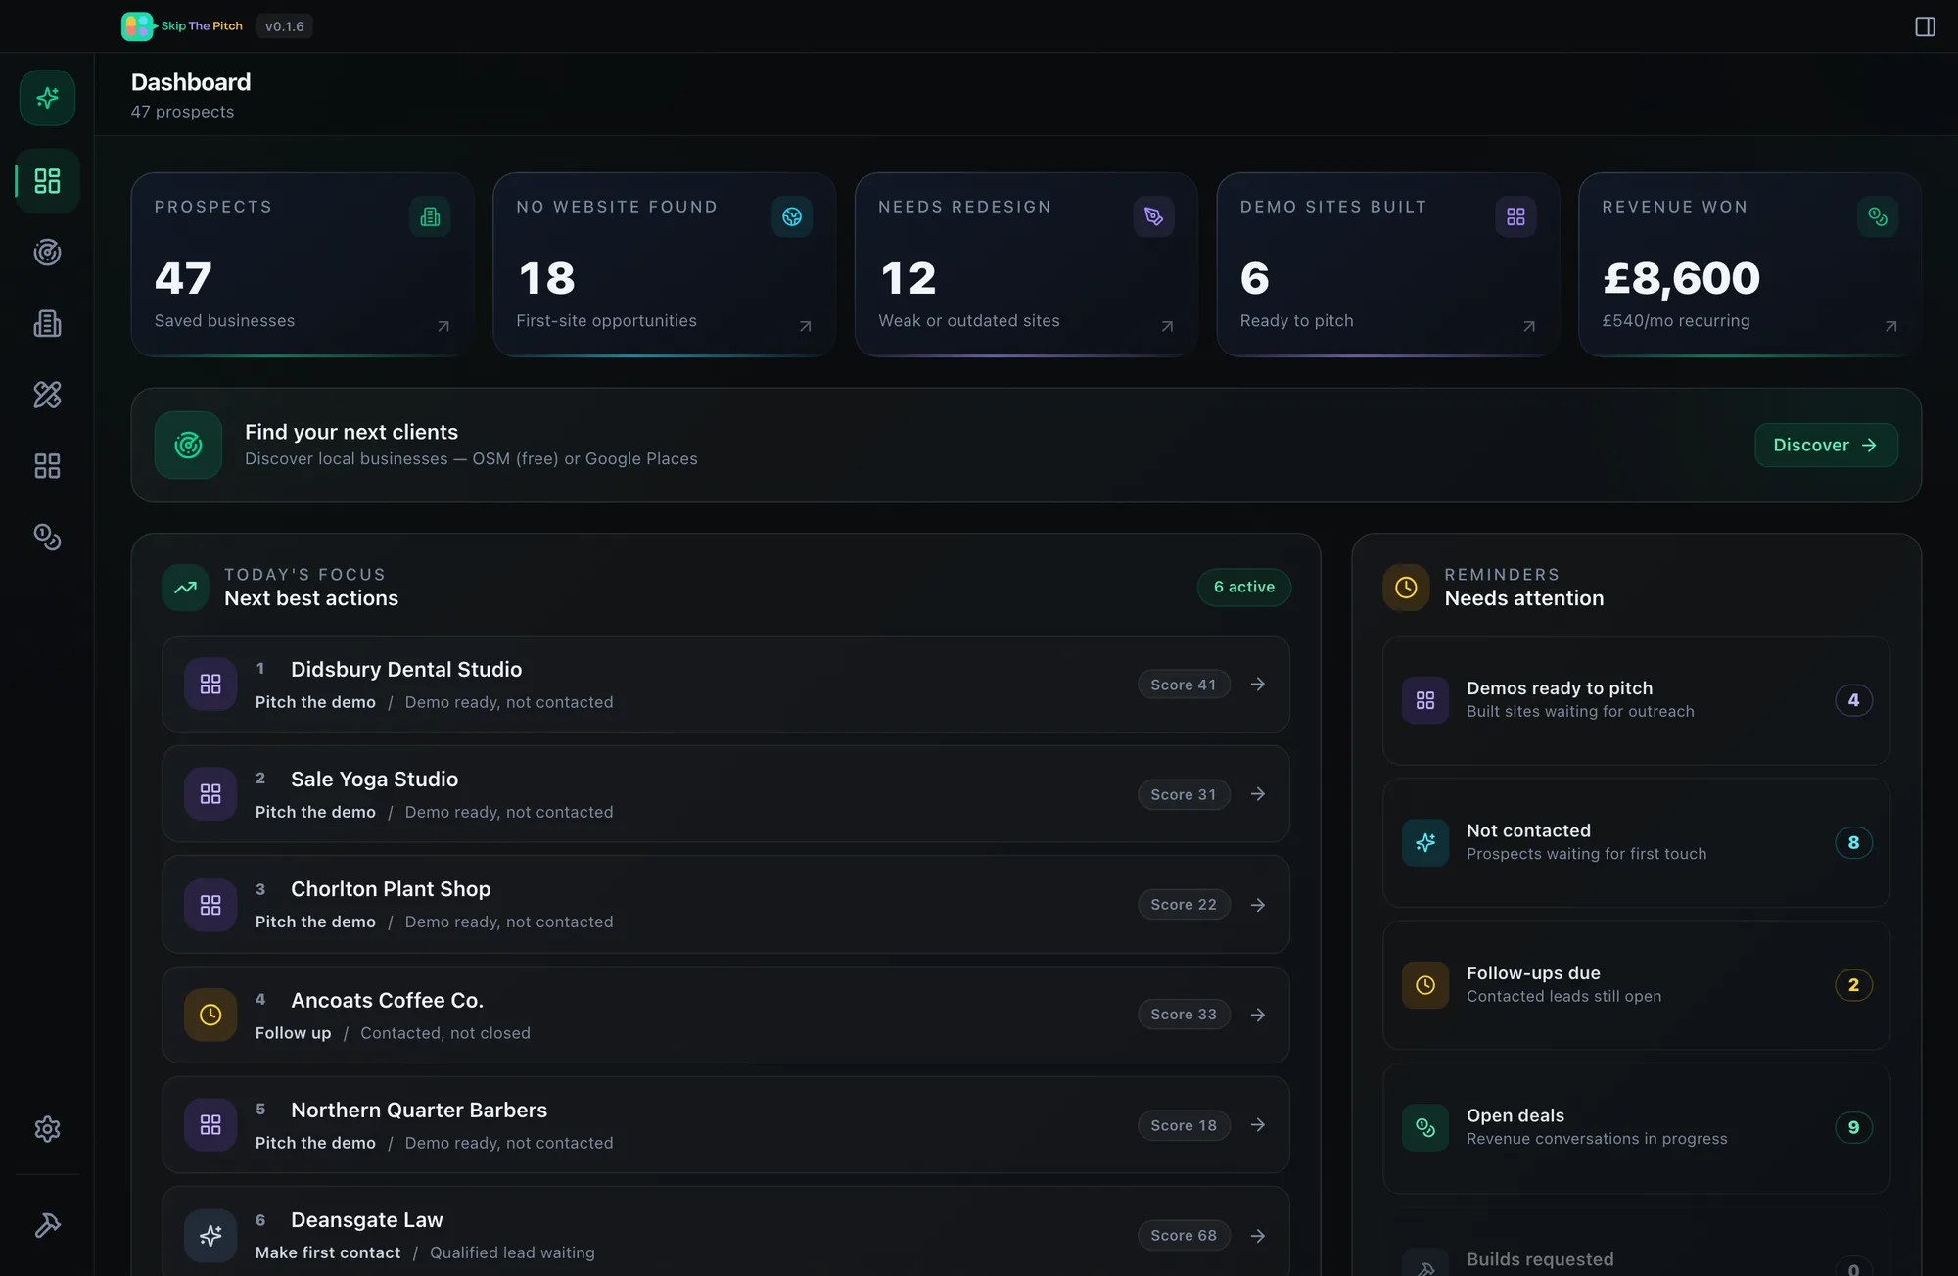Click the 9 count on Open deals
This screenshot has width=1958, height=1276.
[1853, 1128]
